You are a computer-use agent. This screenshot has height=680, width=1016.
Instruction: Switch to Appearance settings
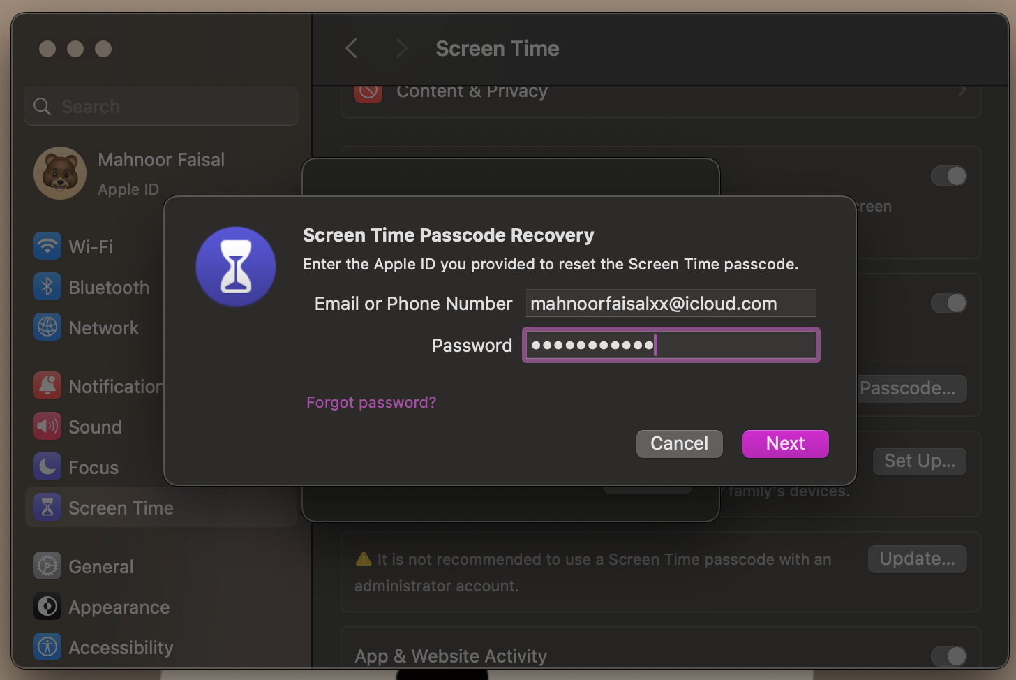[x=119, y=607]
